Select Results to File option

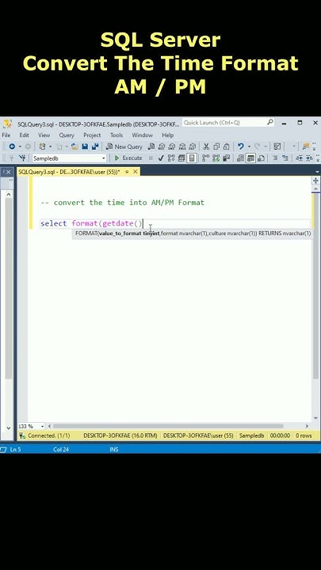click(x=261, y=158)
